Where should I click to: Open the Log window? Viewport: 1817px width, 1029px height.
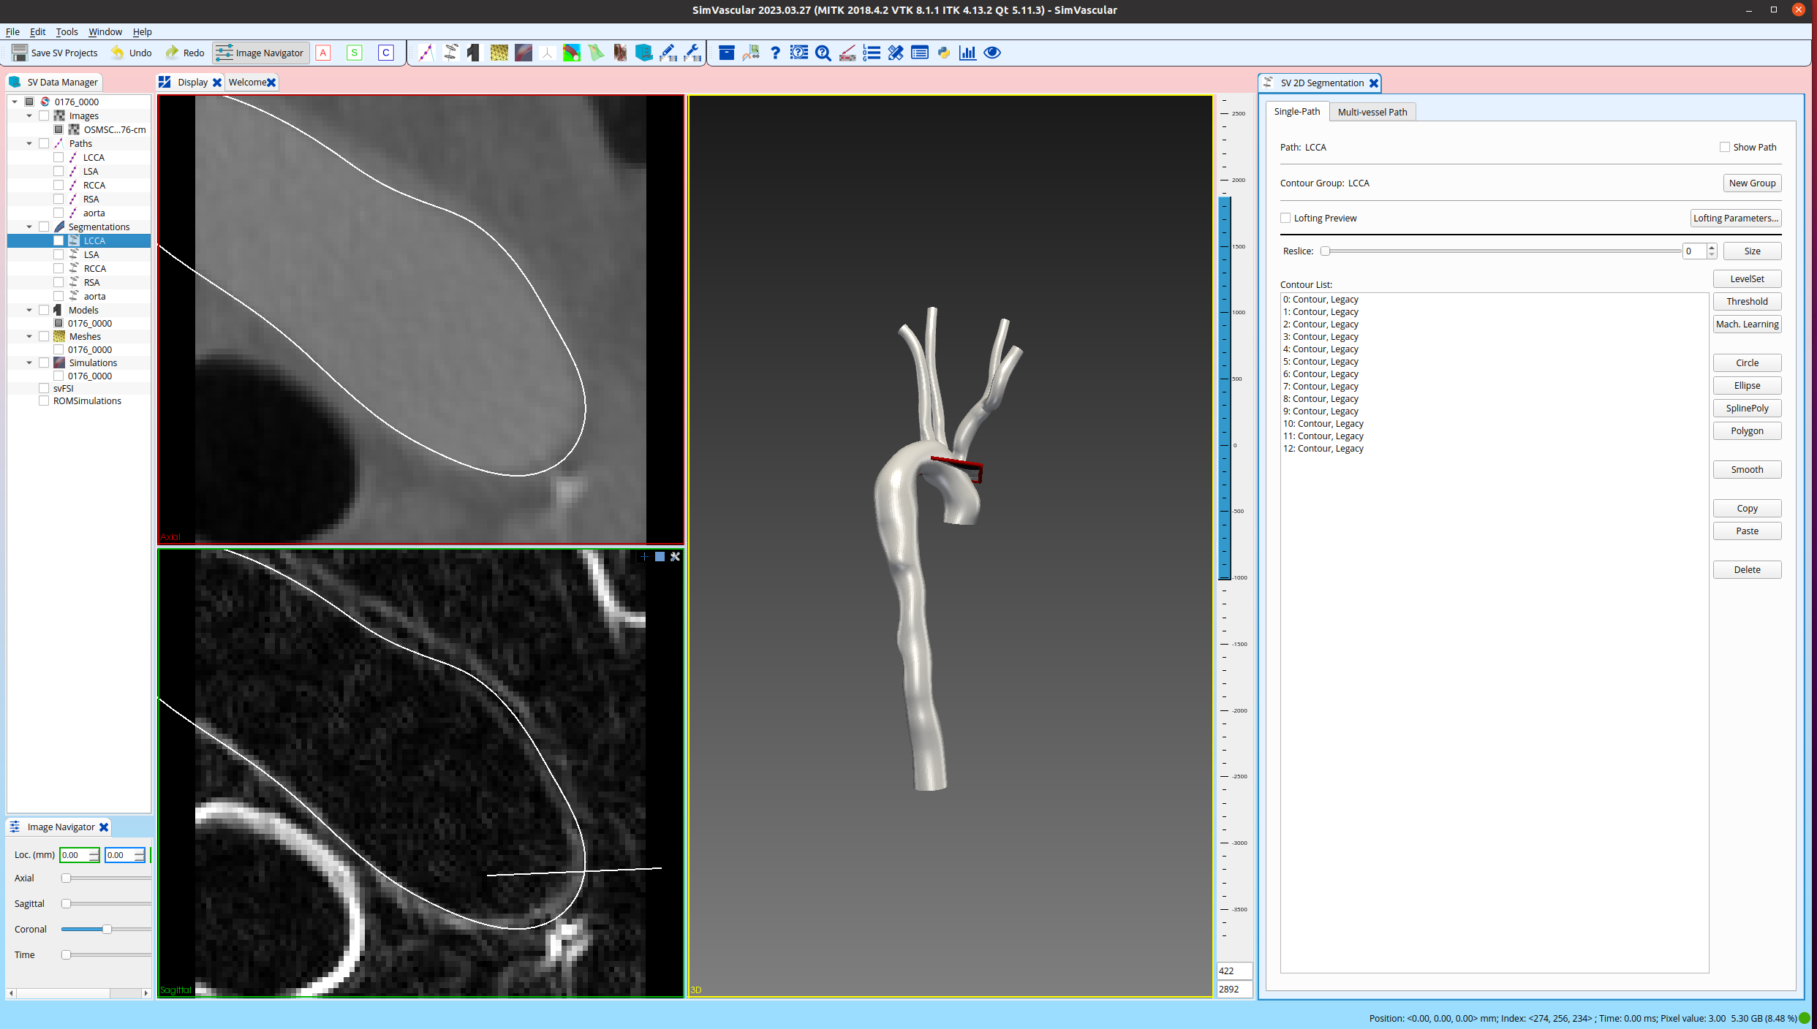point(871,53)
